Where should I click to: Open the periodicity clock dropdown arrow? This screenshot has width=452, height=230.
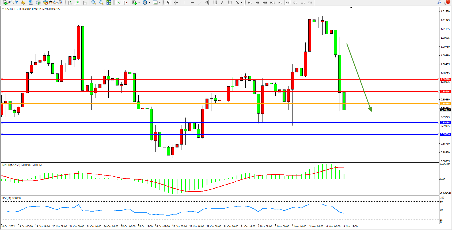149,2
